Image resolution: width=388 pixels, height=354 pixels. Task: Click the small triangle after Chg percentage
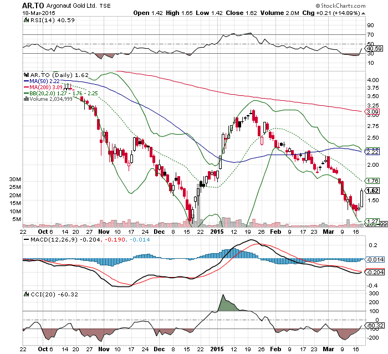click(x=363, y=13)
